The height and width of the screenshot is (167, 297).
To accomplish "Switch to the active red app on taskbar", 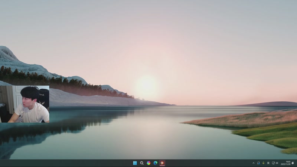I will [162, 163].
